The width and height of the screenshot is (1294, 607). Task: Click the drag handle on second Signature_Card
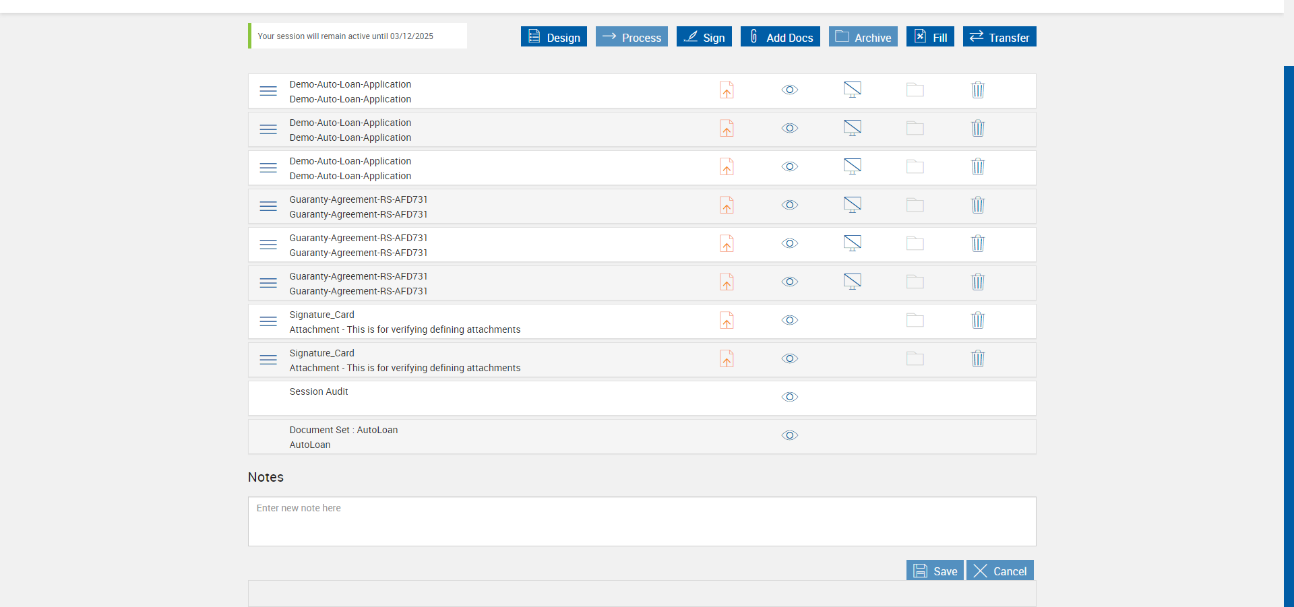[x=268, y=360]
